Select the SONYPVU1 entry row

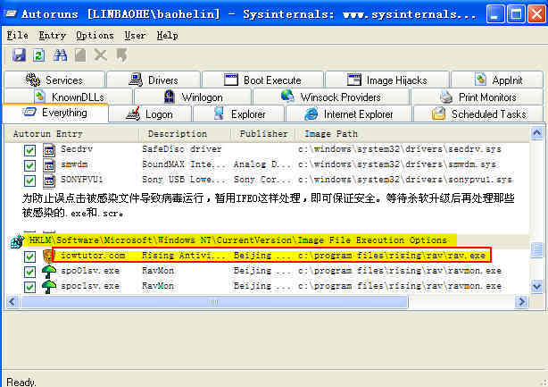click(x=268, y=181)
